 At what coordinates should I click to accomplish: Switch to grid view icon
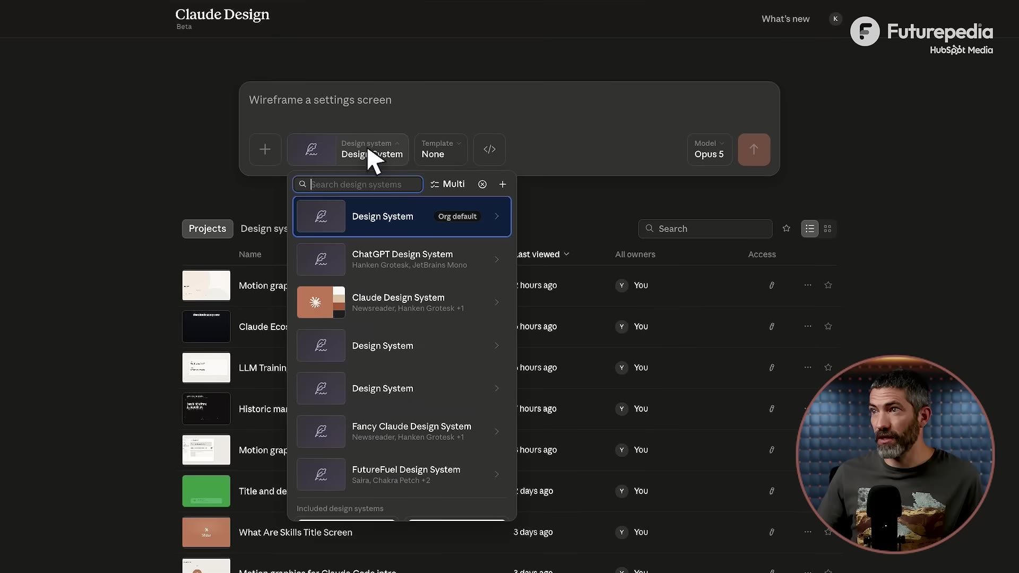[827, 229]
